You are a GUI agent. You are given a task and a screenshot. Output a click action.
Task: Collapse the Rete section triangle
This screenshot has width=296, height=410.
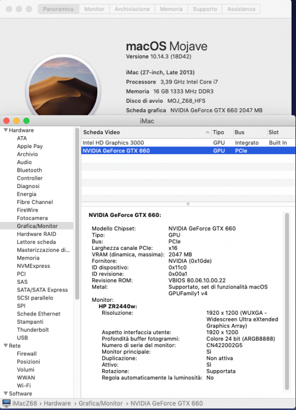tap(5, 345)
